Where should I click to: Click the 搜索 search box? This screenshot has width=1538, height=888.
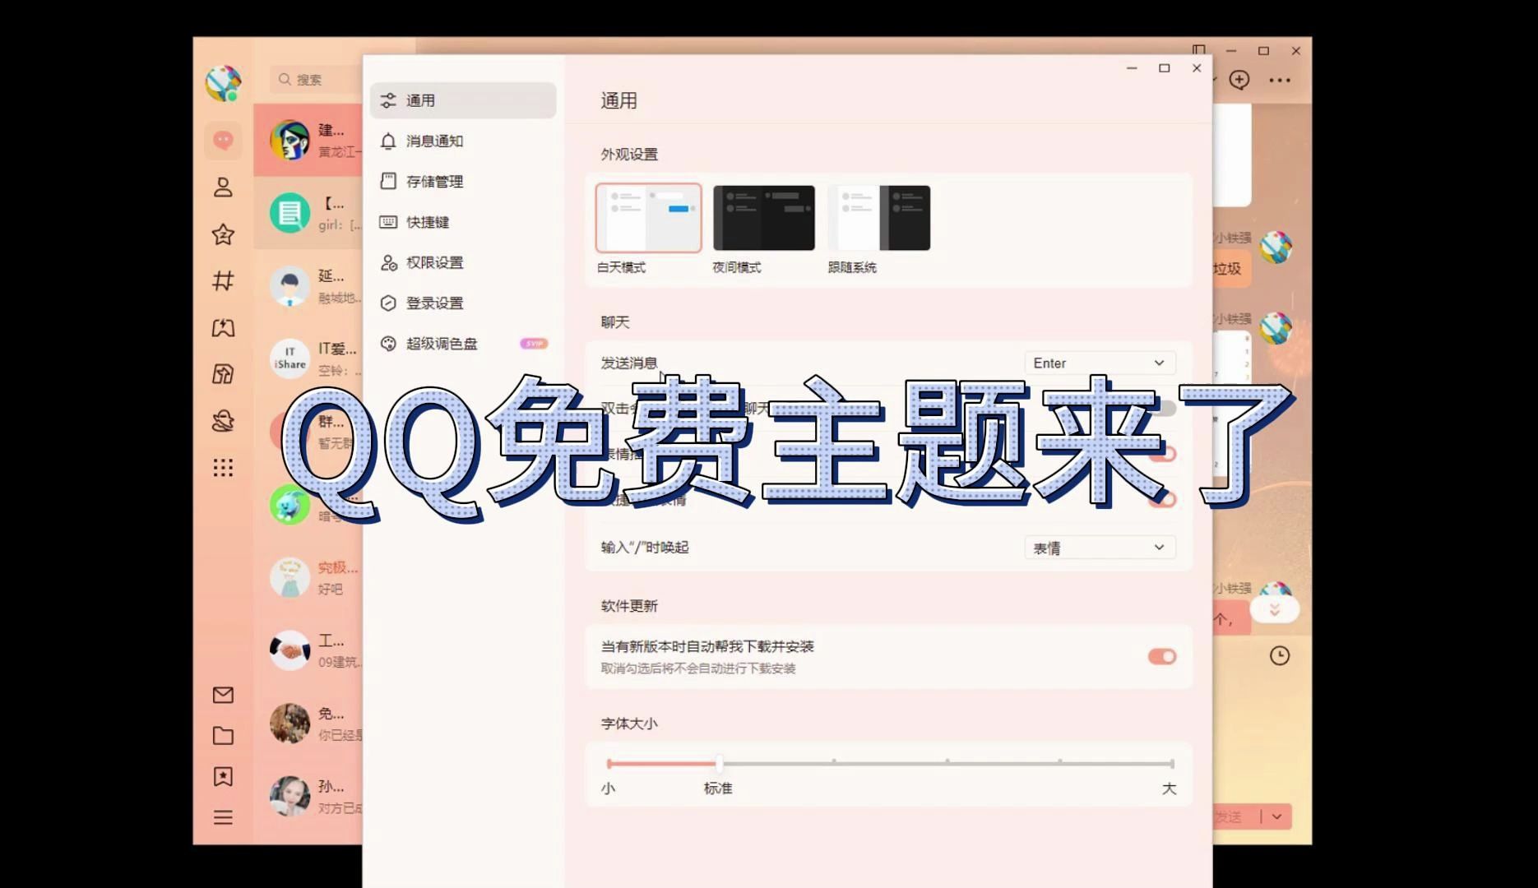pyautogui.click(x=317, y=80)
